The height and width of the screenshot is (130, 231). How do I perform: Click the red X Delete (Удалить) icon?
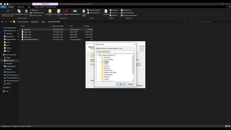tap(66, 11)
